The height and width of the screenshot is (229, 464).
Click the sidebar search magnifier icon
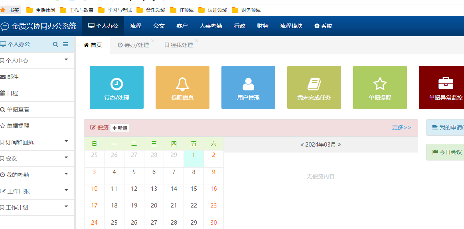pyautogui.click(x=55, y=45)
